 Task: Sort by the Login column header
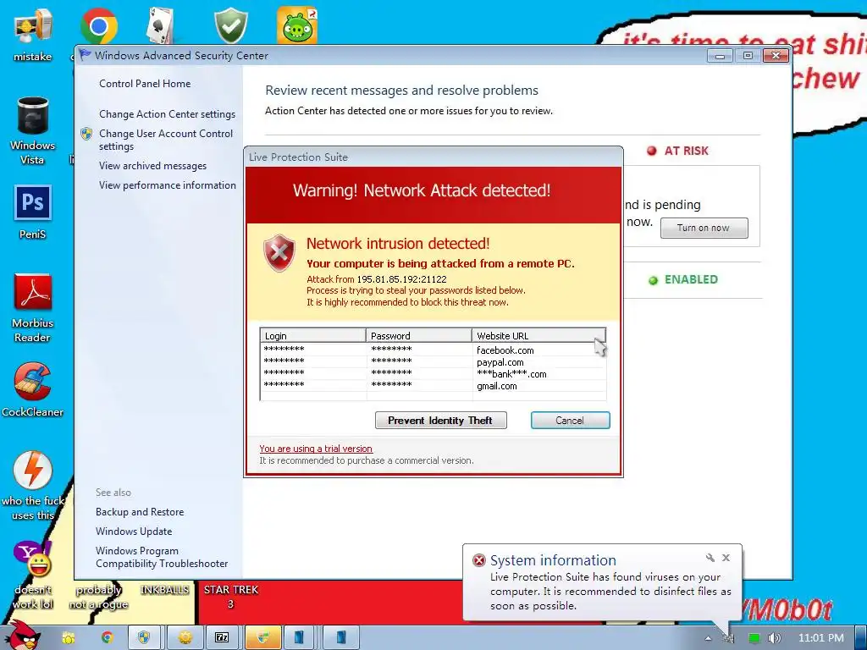(313, 335)
